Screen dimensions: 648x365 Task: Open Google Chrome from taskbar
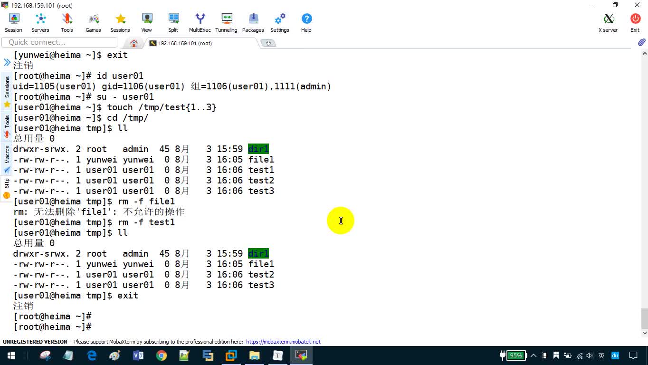pos(162,355)
